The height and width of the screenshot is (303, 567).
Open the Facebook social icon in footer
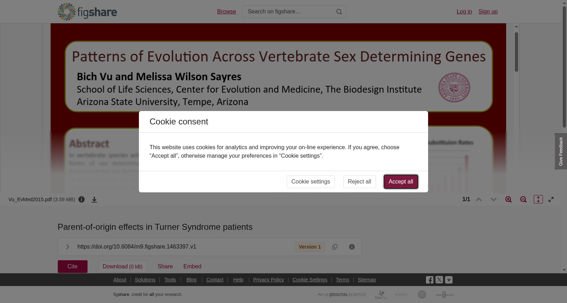click(430, 280)
